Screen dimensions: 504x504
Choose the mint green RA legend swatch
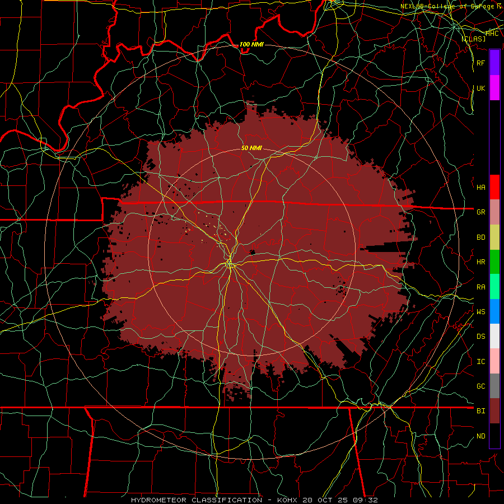click(x=494, y=287)
